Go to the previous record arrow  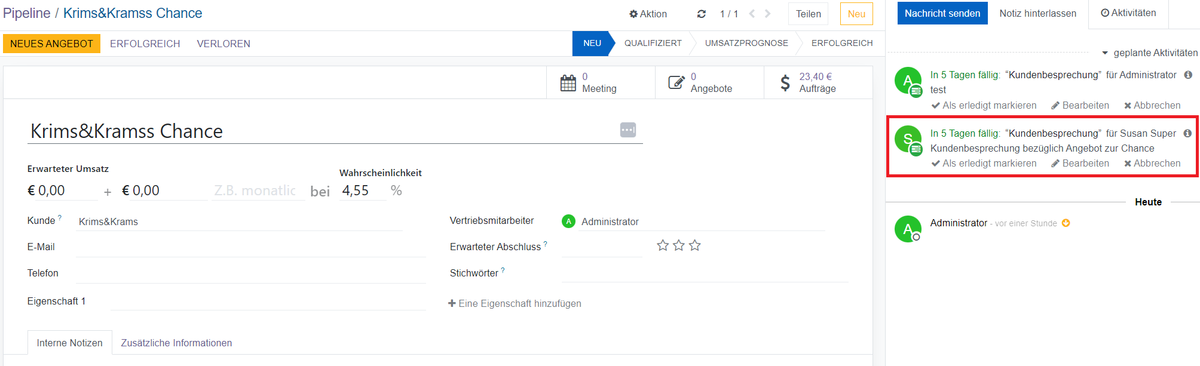click(x=752, y=14)
